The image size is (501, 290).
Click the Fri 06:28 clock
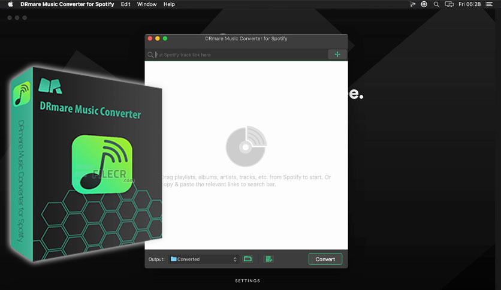(469, 4)
